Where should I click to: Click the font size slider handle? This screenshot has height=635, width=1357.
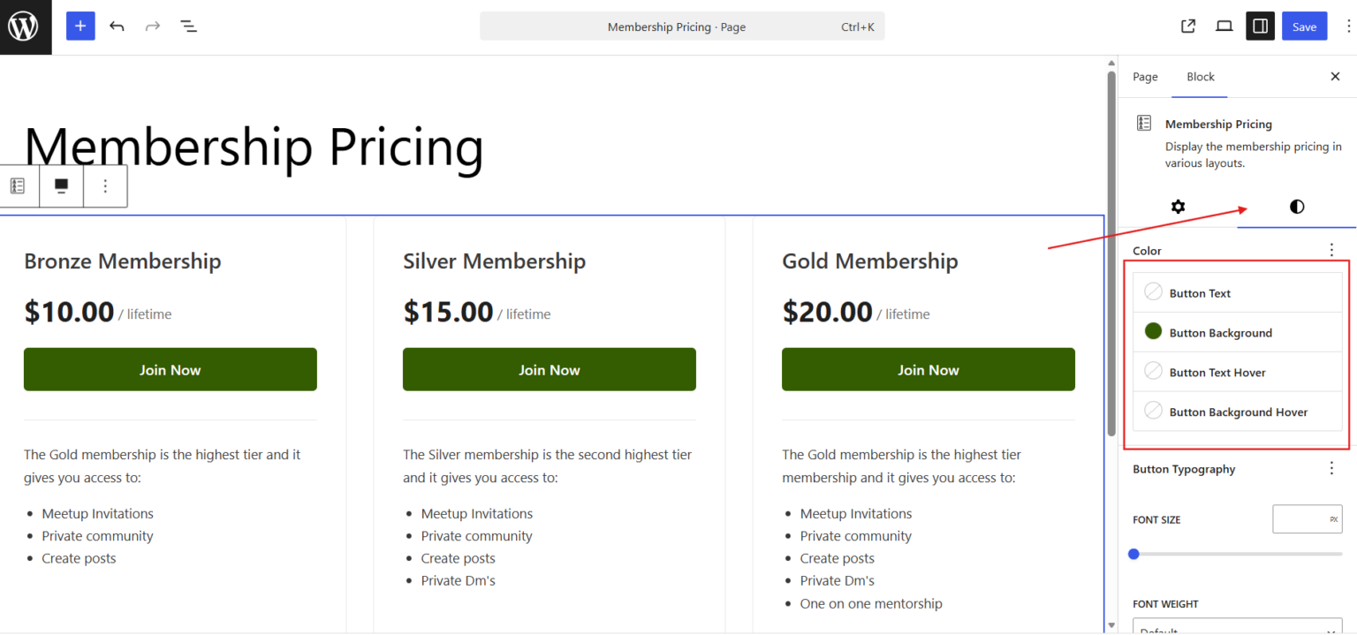click(1133, 555)
